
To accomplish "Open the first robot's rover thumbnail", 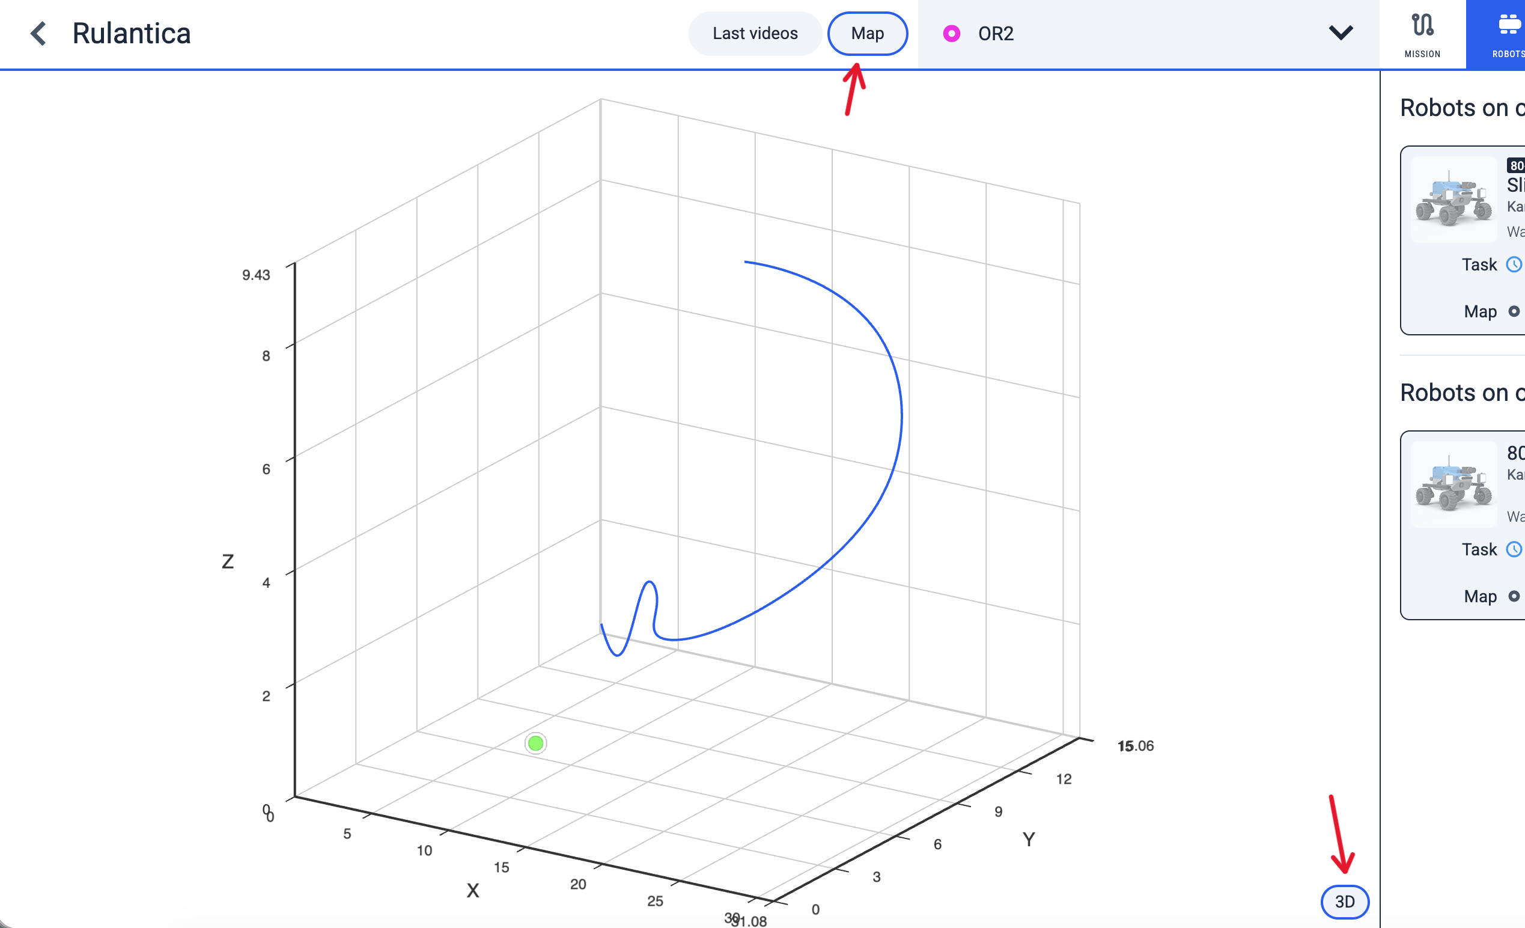I will coord(1453,200).
